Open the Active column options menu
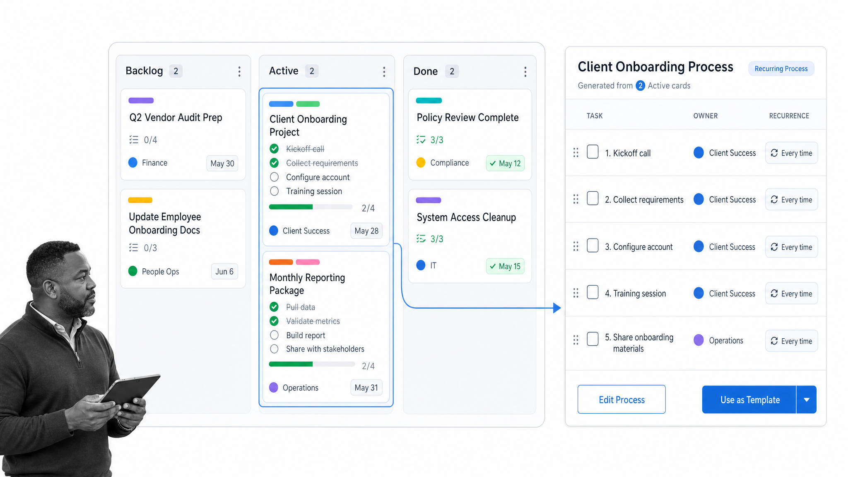The width and height of the screenshot is (848, 477). click(x=384, y=72)
